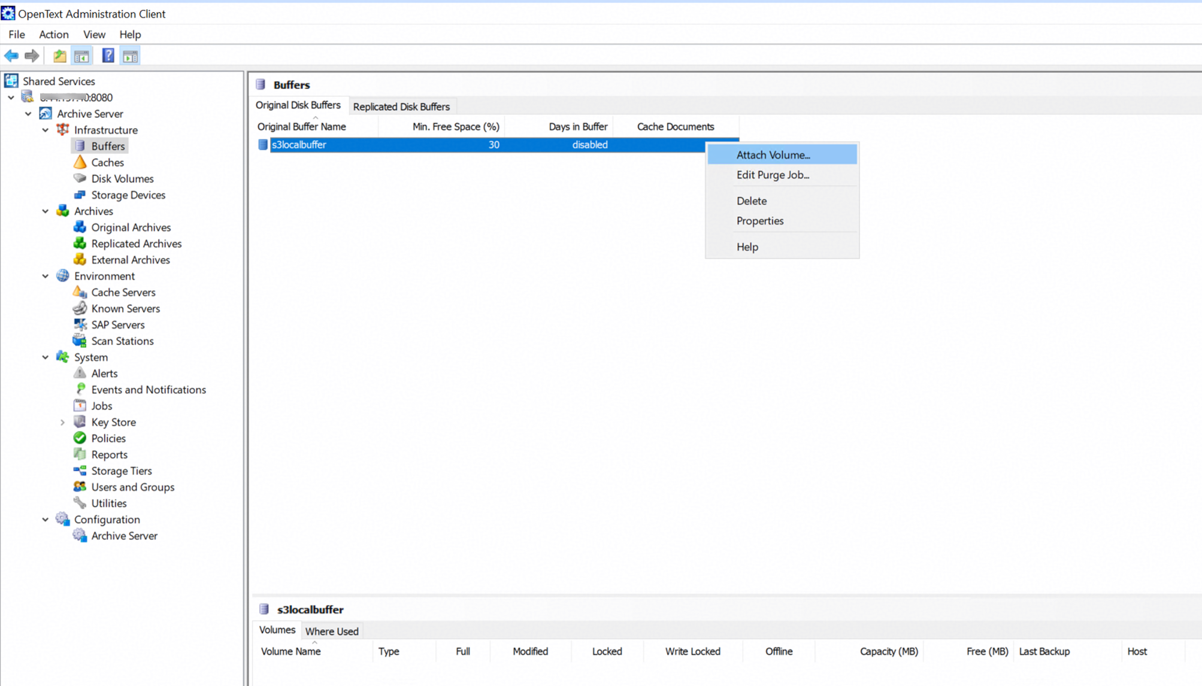Switch to the Where Used tab

pyautogui.click(x=332, y=632)
